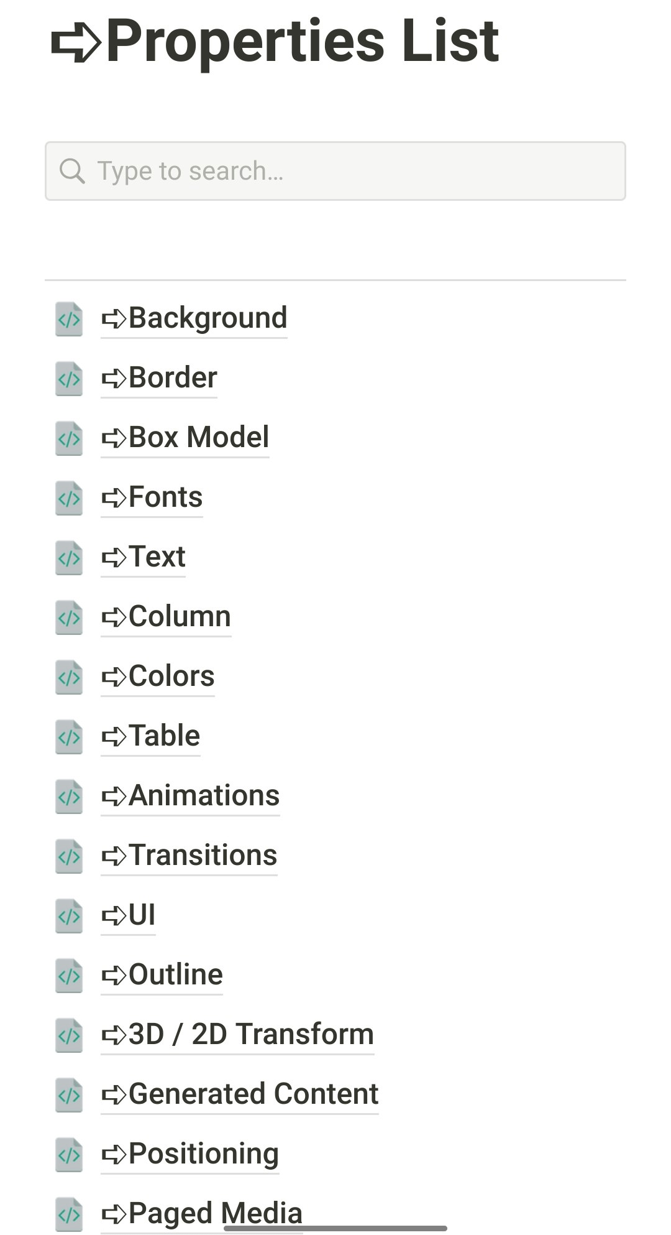This screenshot has height=1235, width=671.
Task: Click the magnifying glass search icon
Action: tap(73, 170)
